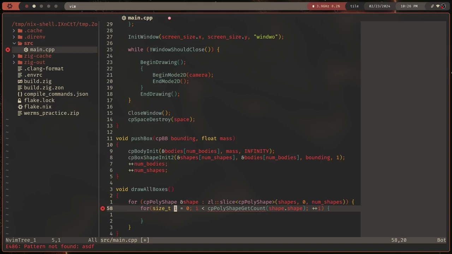Click the C++ icon beside main.cpp in tree

(26, 50)
